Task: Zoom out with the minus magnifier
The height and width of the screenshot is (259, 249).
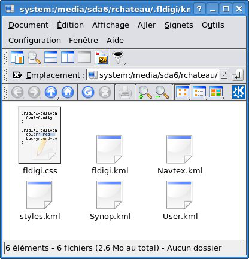Action: 162,92
